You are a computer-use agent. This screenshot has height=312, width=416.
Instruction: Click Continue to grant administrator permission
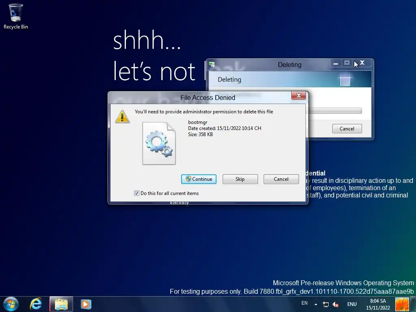click(x=199, y=179)
